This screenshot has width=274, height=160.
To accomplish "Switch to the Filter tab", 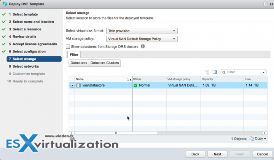I will coord(74,55).
